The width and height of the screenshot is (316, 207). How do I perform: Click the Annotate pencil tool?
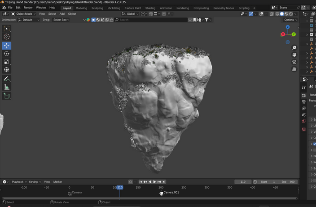(x=7, y=79)
